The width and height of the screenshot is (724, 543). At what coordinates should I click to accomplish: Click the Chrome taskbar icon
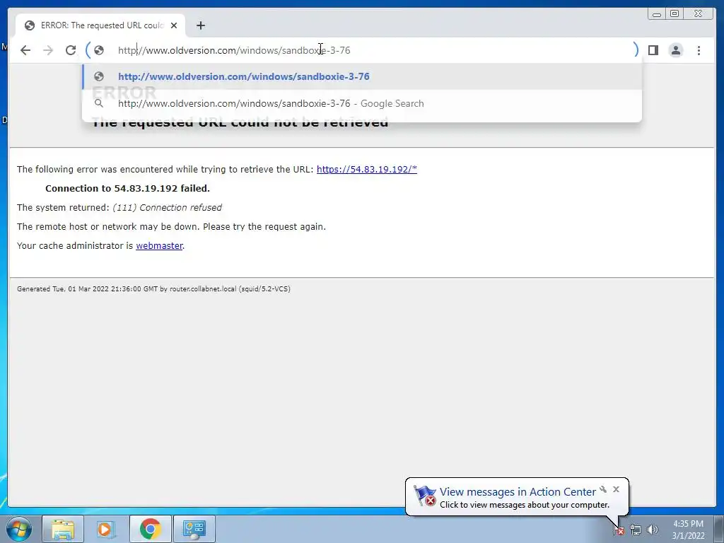pos(150,529)
